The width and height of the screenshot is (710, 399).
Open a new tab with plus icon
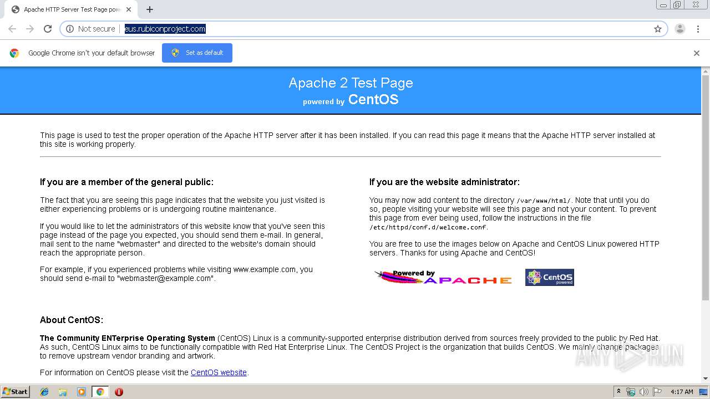pos(149,9)
